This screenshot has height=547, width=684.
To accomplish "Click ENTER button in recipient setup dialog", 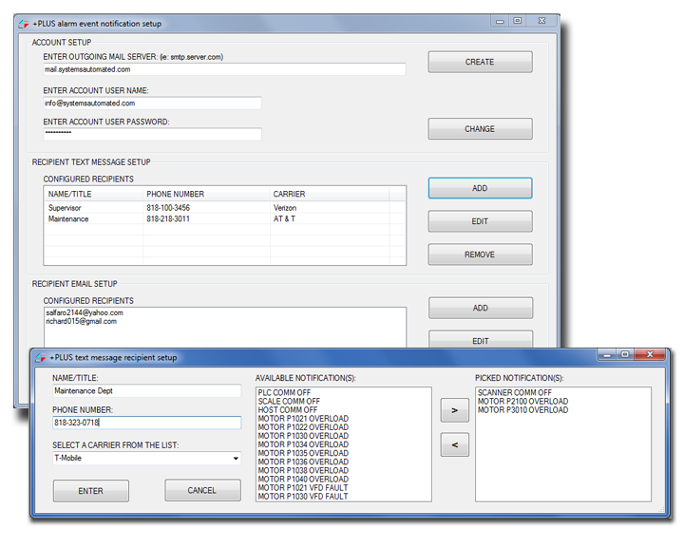I will click(91, 491).
